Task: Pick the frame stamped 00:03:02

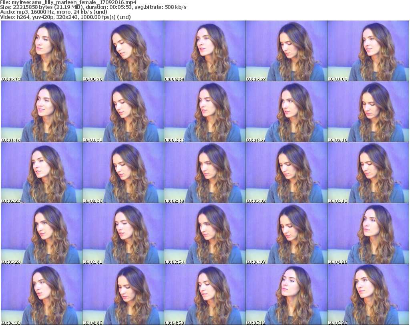Action: click(x=286, y=173)
